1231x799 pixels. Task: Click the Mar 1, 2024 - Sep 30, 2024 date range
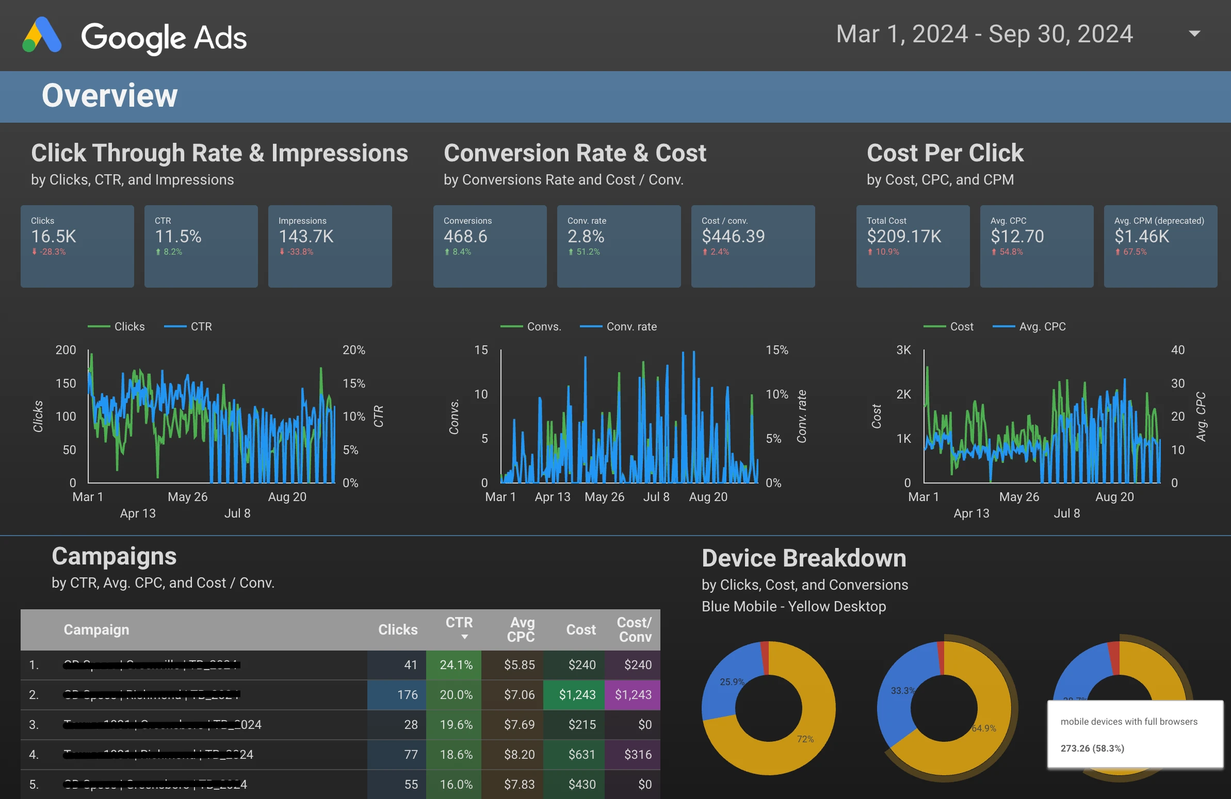click(984, 34)
